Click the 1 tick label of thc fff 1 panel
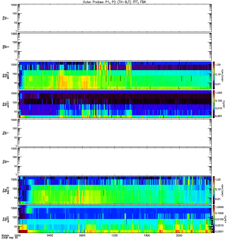 pos(16,146)
